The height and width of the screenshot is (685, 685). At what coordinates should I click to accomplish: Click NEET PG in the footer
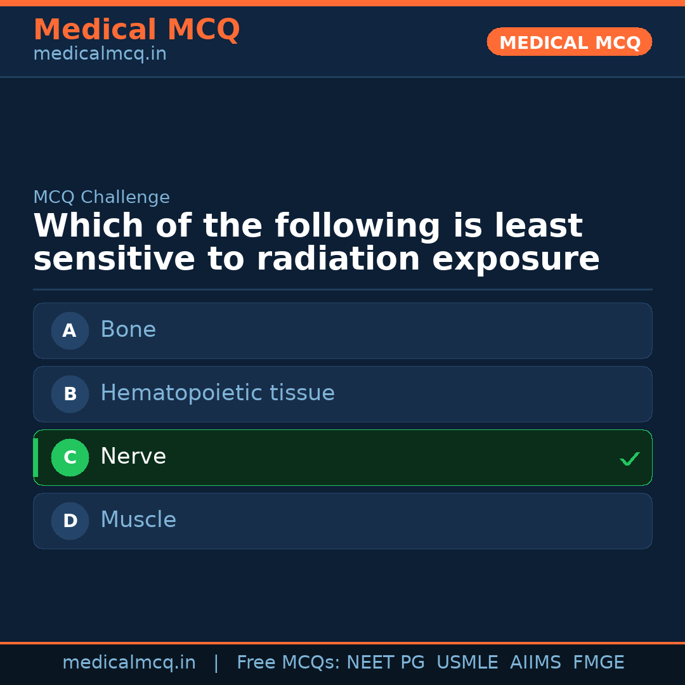[x=385, y=662]
